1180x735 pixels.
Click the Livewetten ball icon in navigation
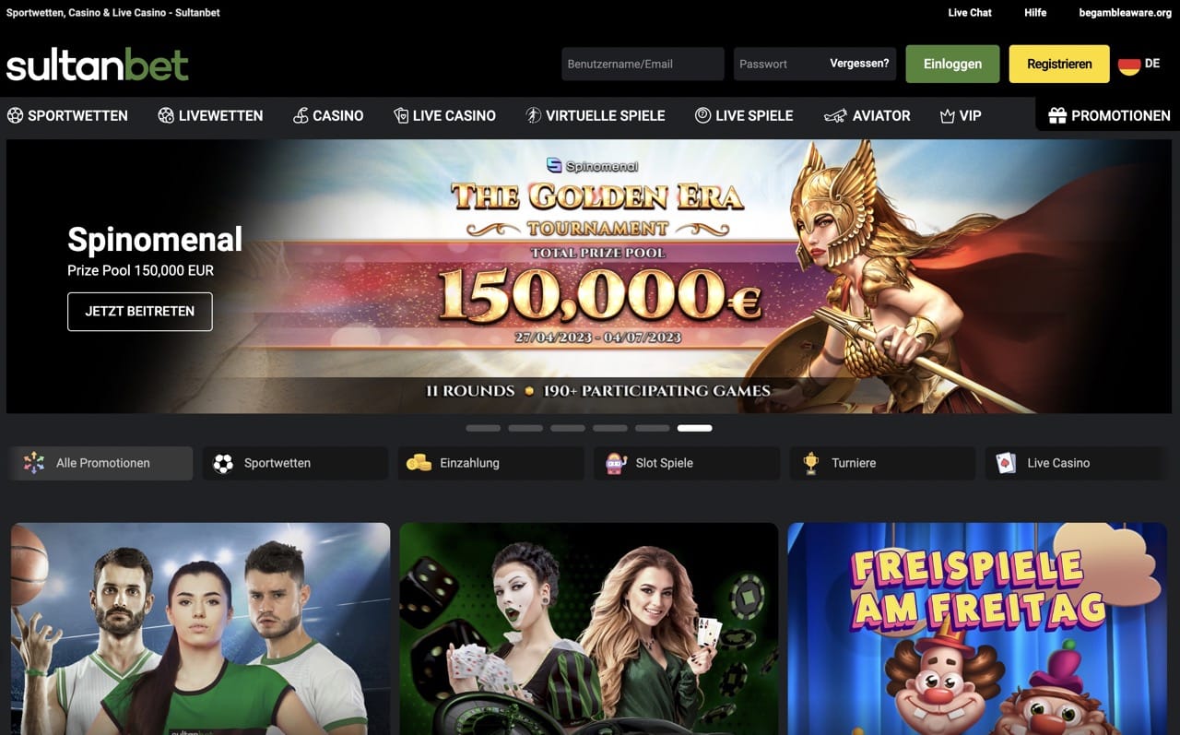tap(166, 115)
